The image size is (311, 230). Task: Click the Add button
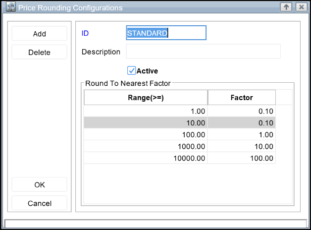pyautogui.click(x=39, y=34)
